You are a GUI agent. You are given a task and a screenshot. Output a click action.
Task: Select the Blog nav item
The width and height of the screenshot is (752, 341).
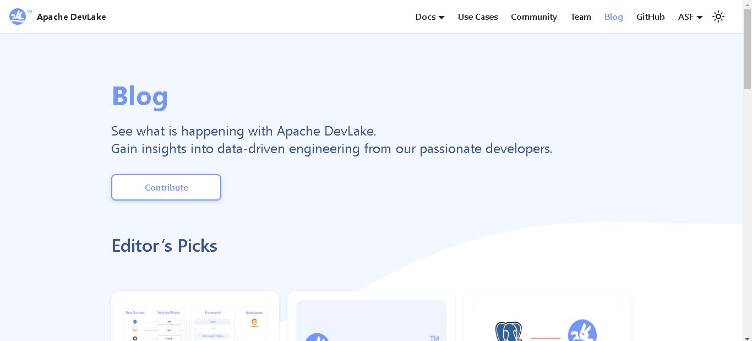tap(614, 17)
